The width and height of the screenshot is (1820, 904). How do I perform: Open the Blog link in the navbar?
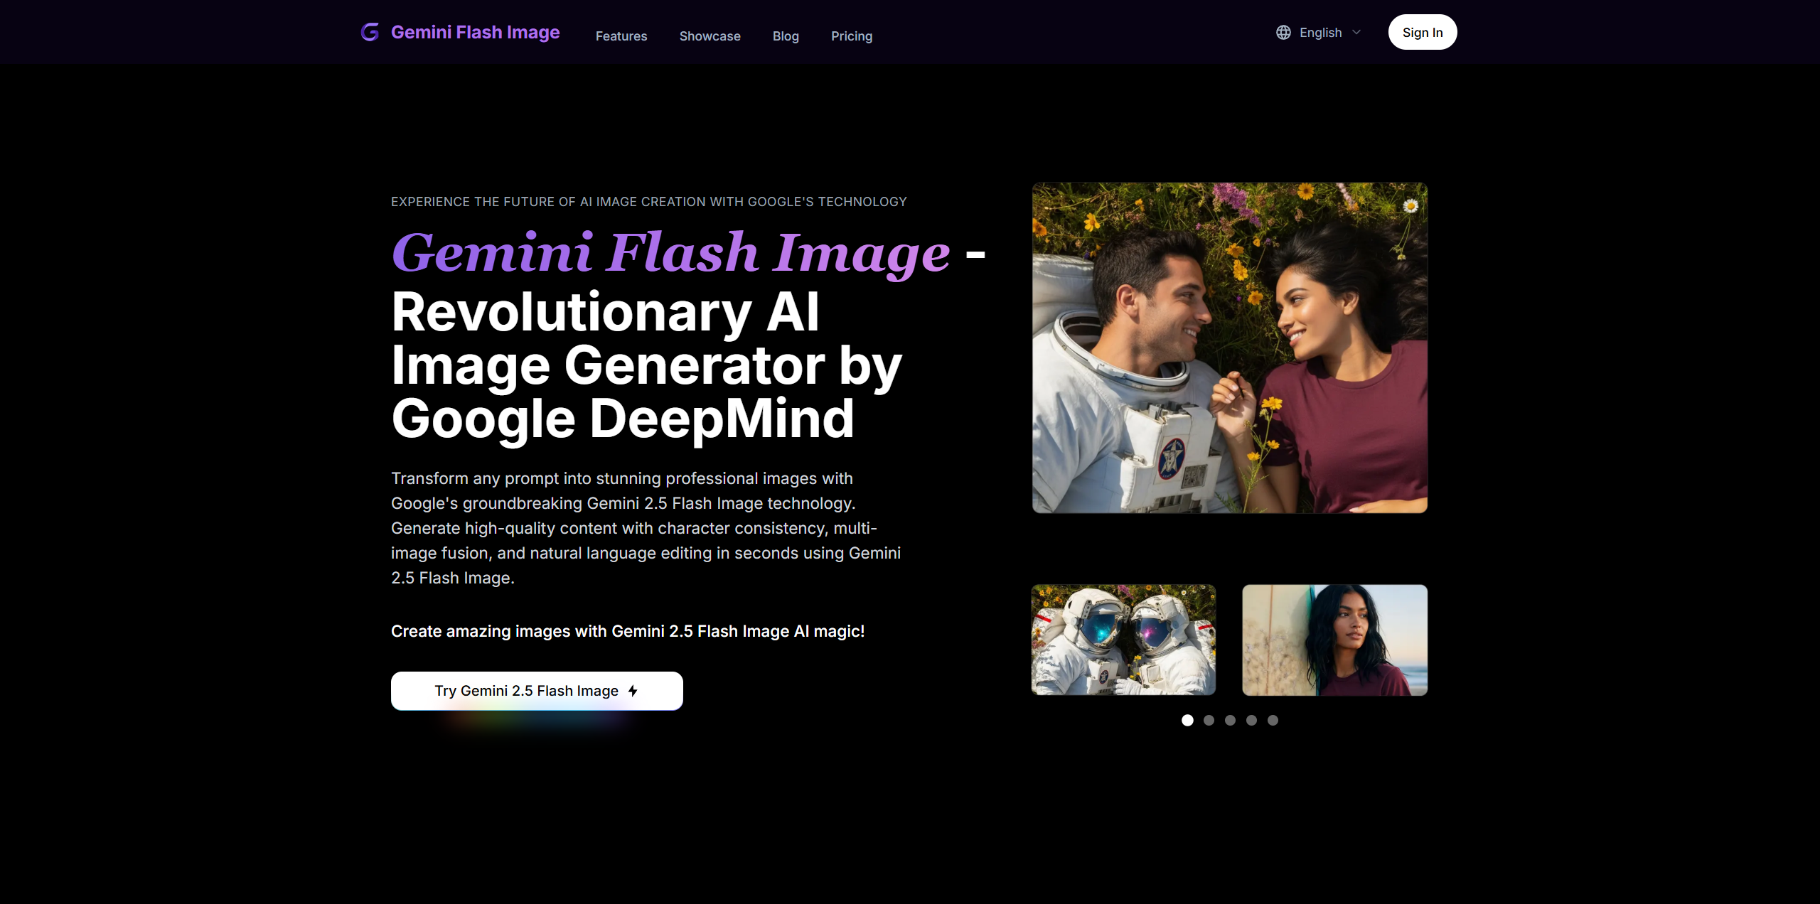pyautogui.click(x=786, y=36)
